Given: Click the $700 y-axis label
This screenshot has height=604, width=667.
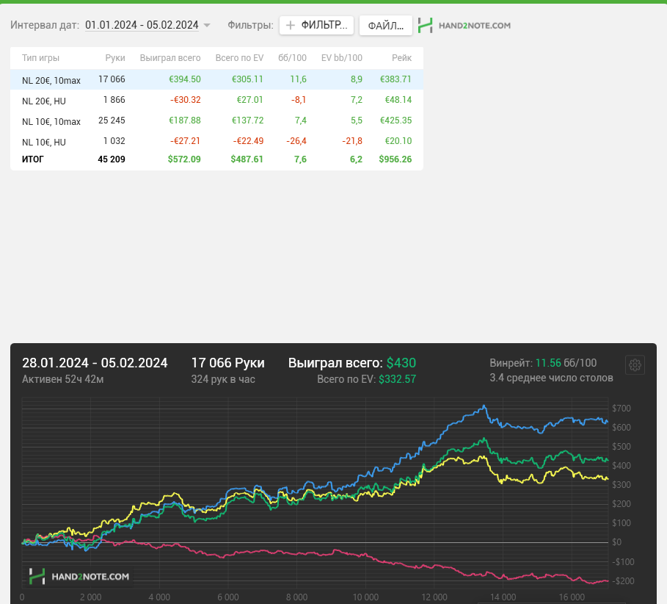Looking at the screenshot, I should [x=621, y=409].
